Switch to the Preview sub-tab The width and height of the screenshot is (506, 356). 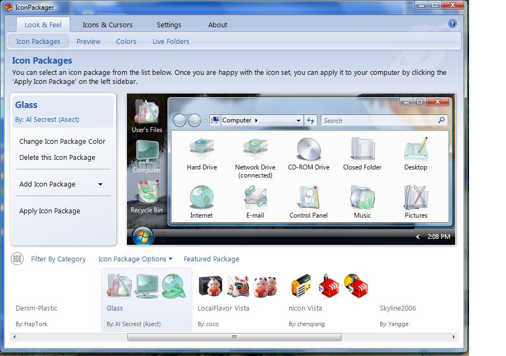pos(88,41)
